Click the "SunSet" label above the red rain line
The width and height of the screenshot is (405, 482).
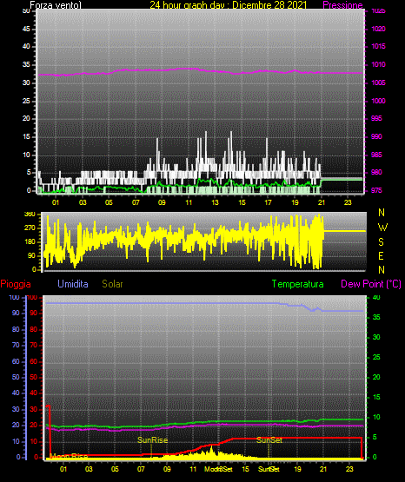269,440
